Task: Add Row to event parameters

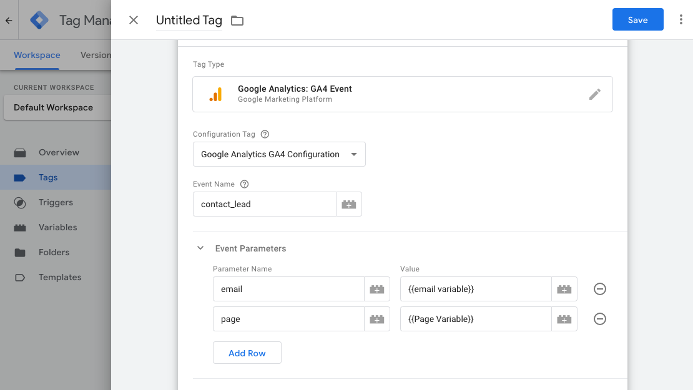Action: pyautogui.click(x=247, y=353)
